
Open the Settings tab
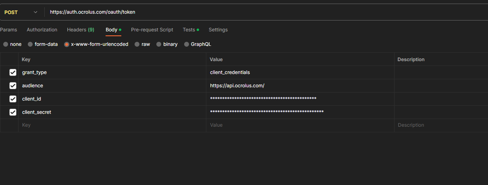(x=218, y=30)
